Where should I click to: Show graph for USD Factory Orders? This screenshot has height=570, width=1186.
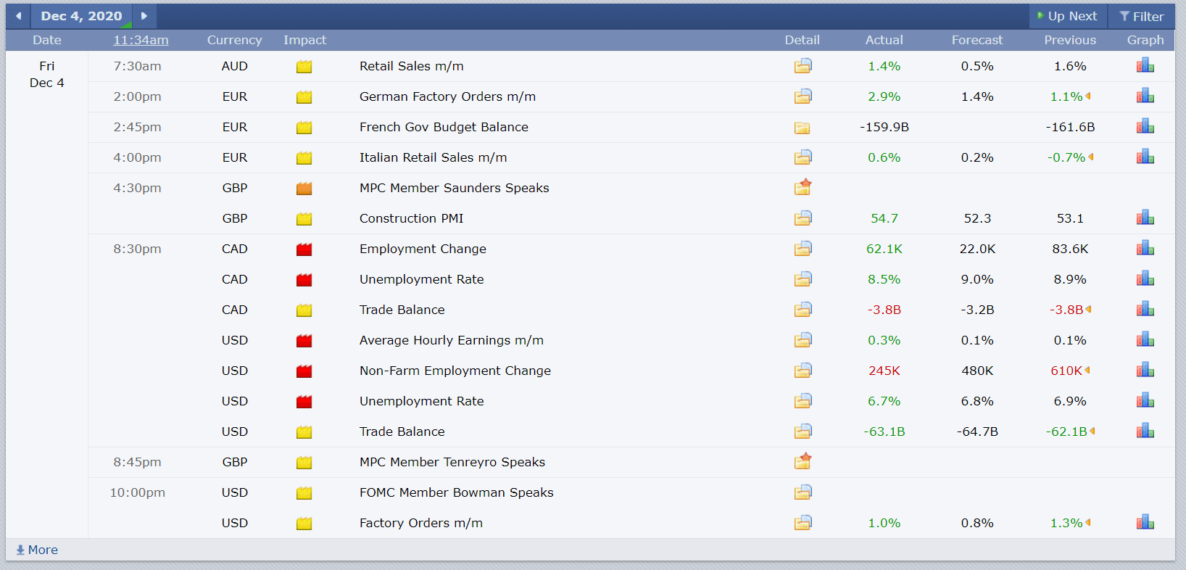pyautogui.click(x=1145, y=523)
